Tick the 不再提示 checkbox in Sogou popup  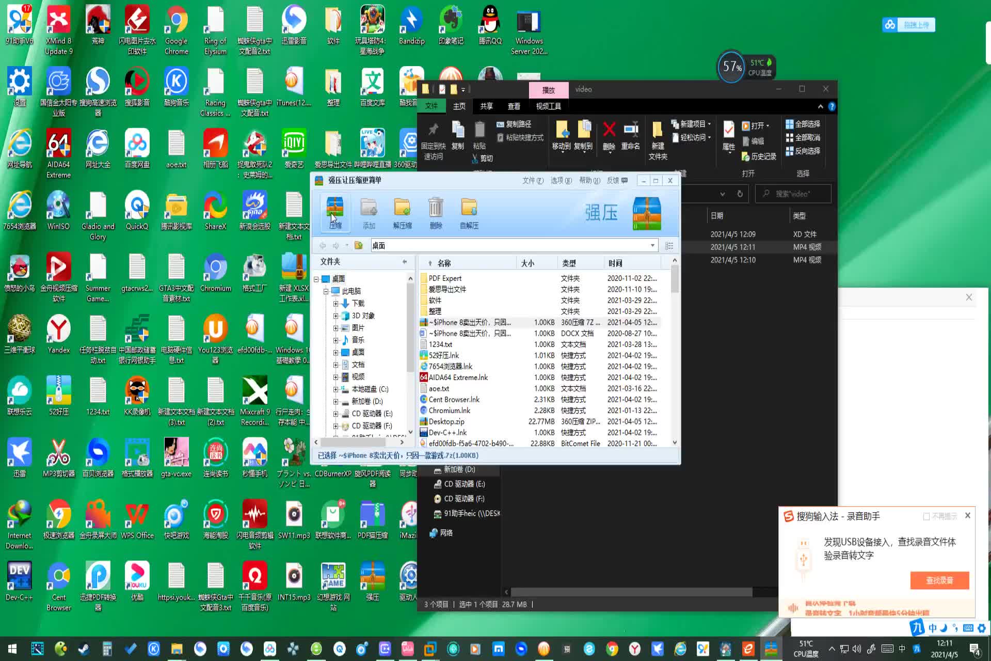click(926, 516)
